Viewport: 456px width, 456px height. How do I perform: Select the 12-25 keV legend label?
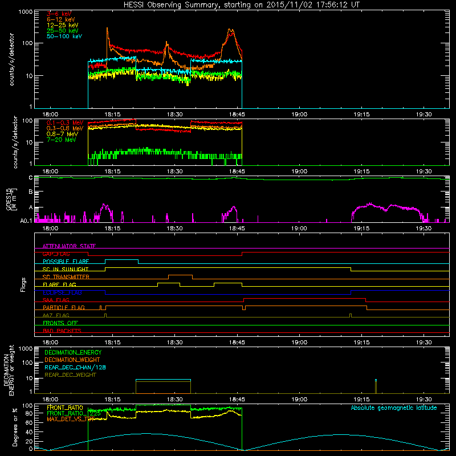(62, 25)
